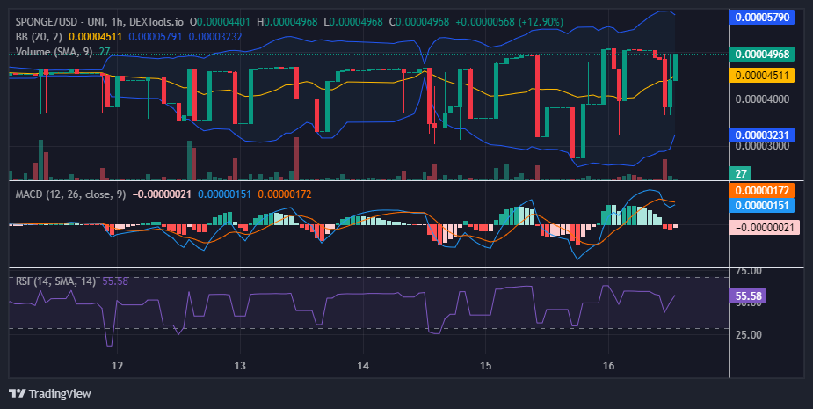Click the open value O0.00004401

(x=220, y=22)
